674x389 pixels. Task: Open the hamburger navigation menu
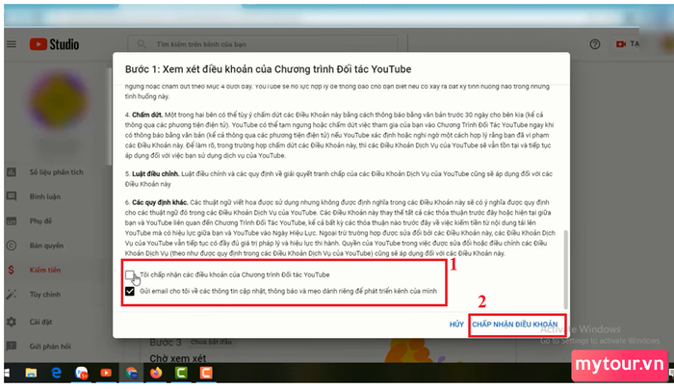12,44
